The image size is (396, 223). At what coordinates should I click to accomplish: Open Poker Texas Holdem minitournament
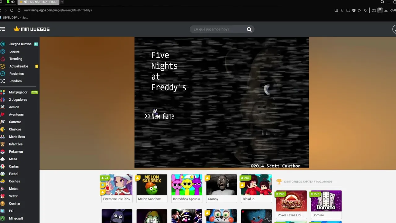pyautogui.click(x=291, y=205)
